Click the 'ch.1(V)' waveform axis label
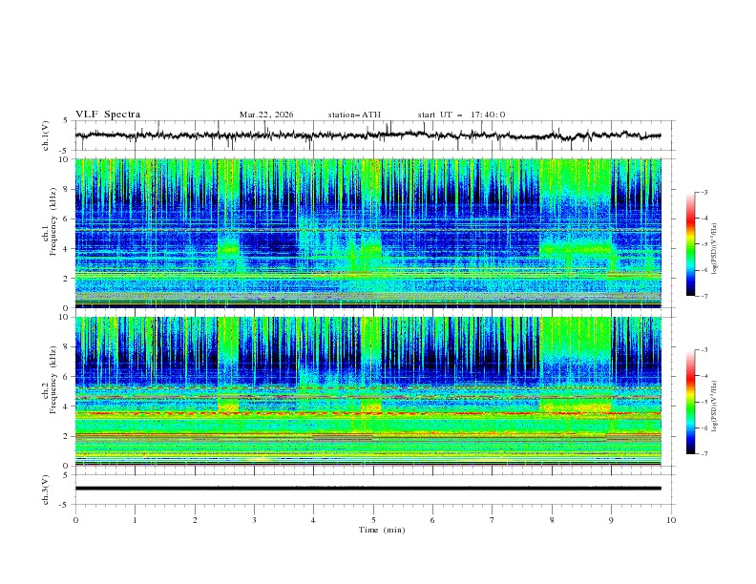Screen dimensions: 756x584 coord(46,136)
